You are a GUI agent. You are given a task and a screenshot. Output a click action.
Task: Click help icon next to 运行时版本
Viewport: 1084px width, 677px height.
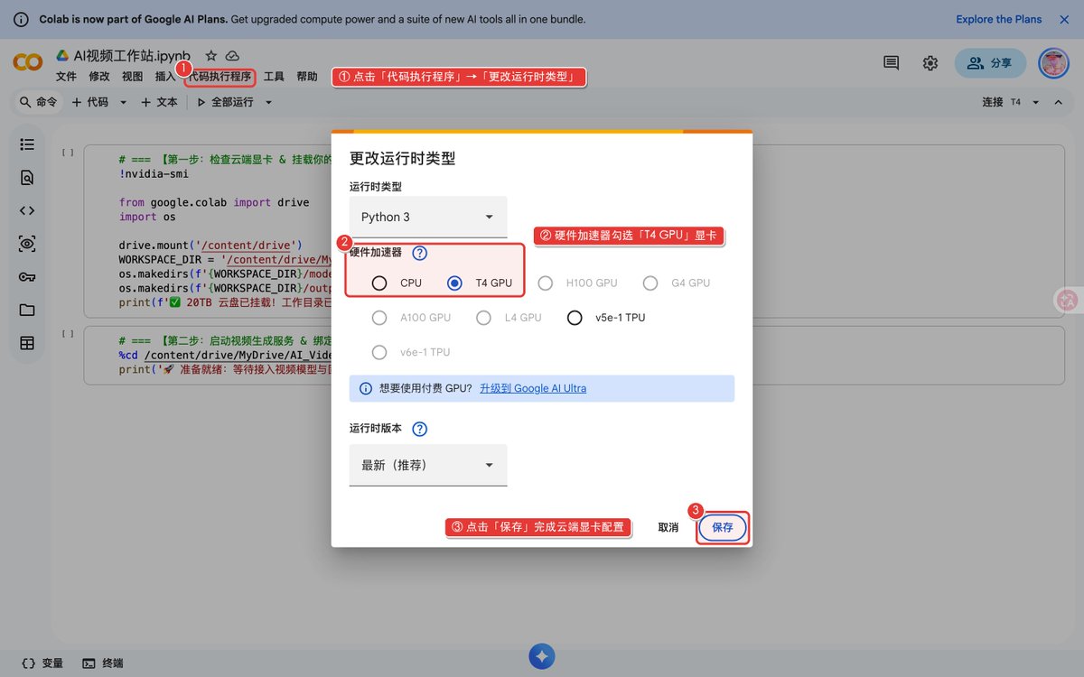click(x=419, y=429)
